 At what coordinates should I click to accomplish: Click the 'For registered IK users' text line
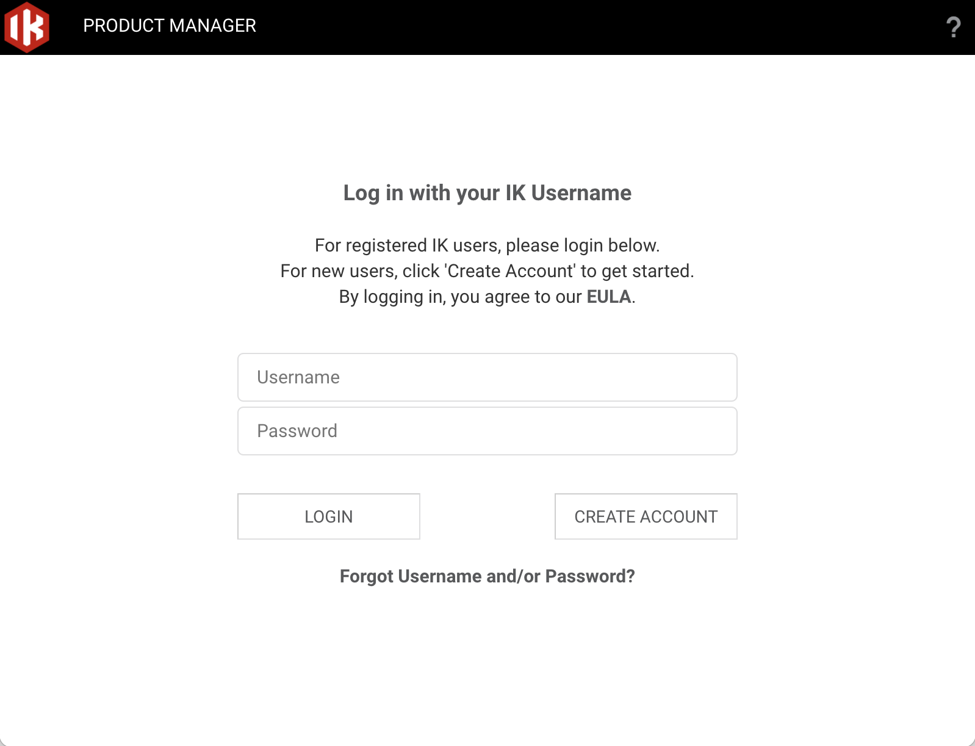tap(487, 245)
